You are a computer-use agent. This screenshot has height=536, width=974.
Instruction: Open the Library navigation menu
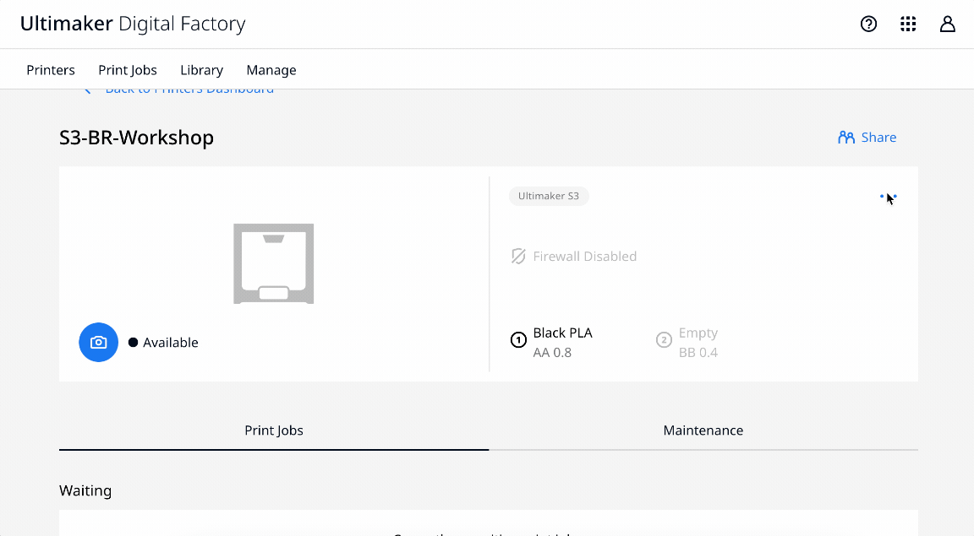point(201,70)
